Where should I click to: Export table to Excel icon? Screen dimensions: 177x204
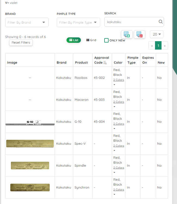click(x=127, y=34)
